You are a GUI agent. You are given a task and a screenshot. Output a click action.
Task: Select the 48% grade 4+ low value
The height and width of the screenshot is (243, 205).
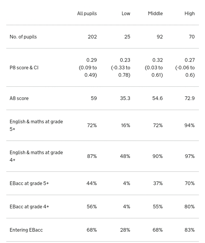pos(125,156)
